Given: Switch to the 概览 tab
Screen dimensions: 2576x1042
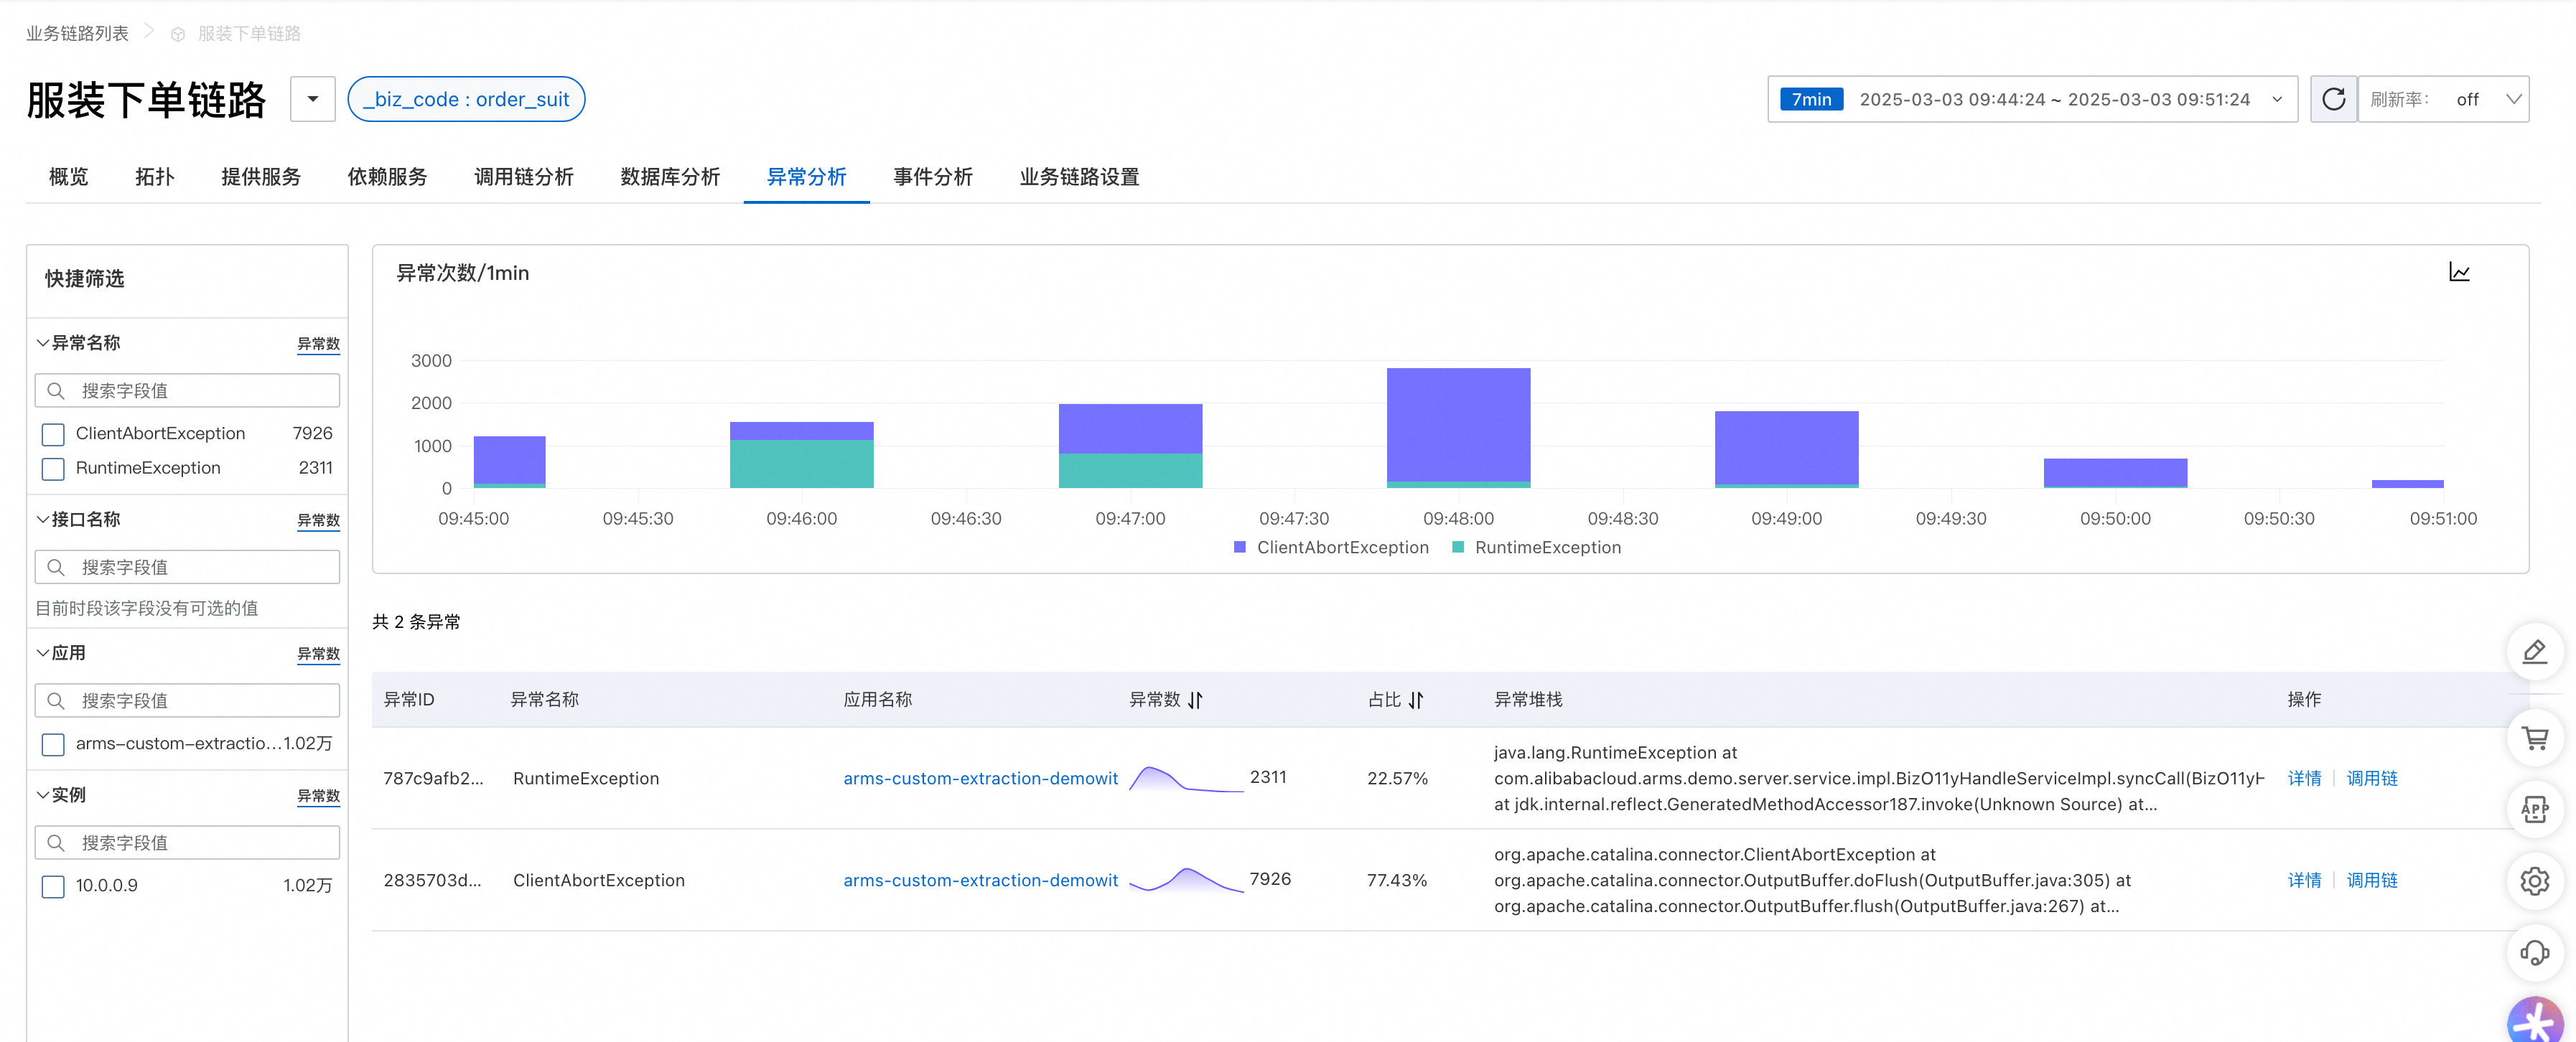Looking at the screenshot, I should pos(69,177).
